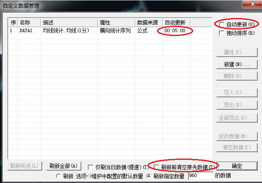Click the 刷新所选(L) button
Screen dimensions: 262x183
coord(25,166)
